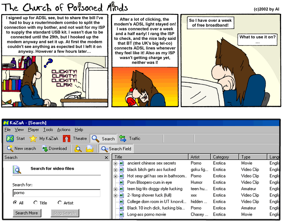283x222 pixels.
Task: Click file icon for goku fig row
Action: coord(122,170)
